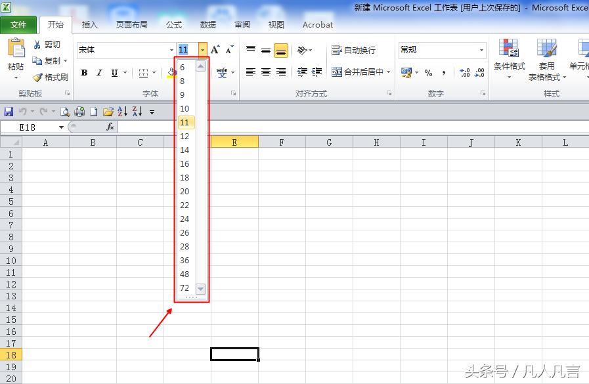The height and width of the screenshot is (384, 589).
Task: Select font size 8 in list
Action: coord(186,81)
